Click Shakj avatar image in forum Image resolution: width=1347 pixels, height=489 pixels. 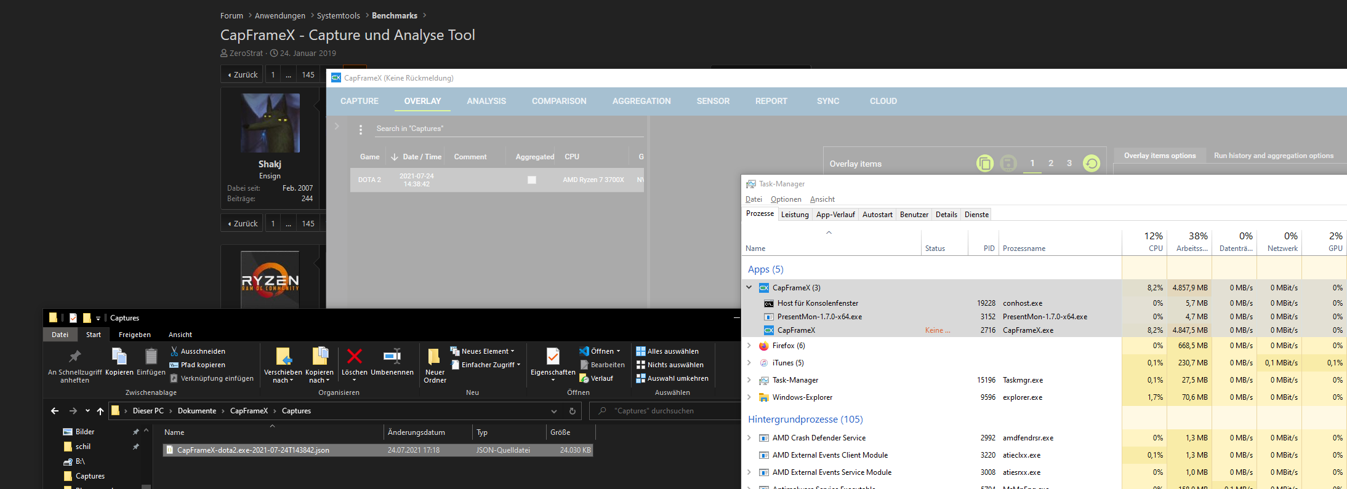(270, 123)
